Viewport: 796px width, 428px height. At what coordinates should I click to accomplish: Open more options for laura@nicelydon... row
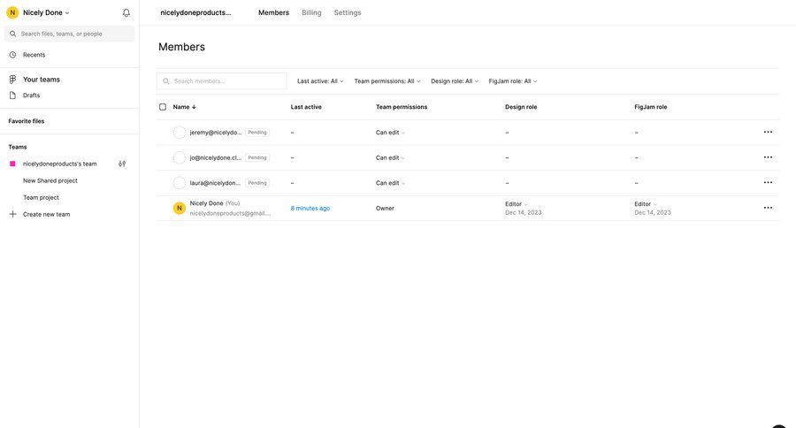(768, 183)
